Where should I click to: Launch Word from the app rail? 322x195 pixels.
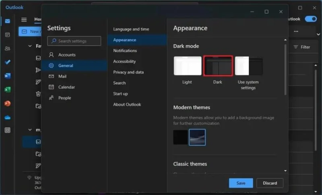7,76
